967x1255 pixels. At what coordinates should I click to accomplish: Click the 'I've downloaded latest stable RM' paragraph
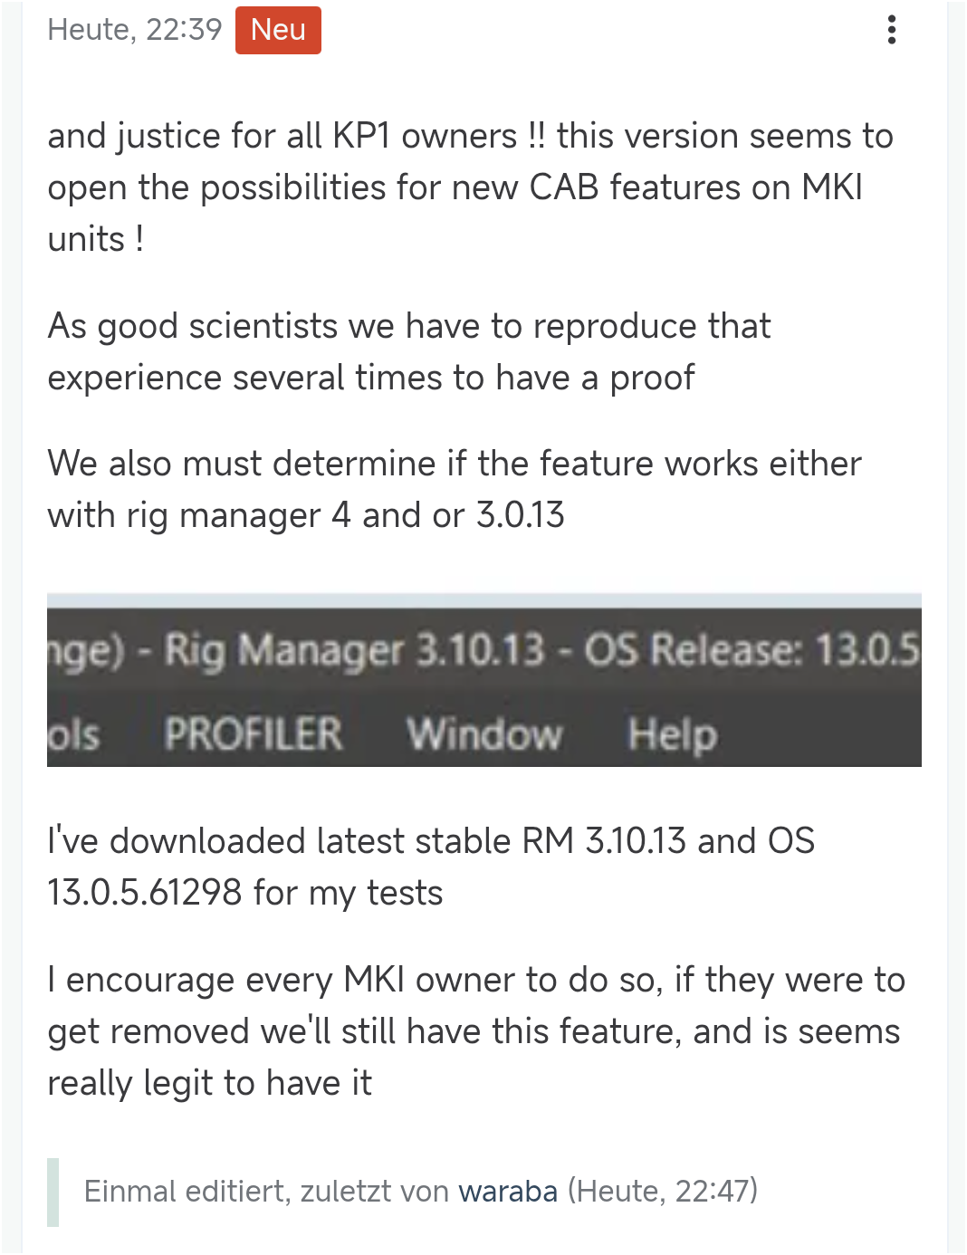(x=431, y=867)
